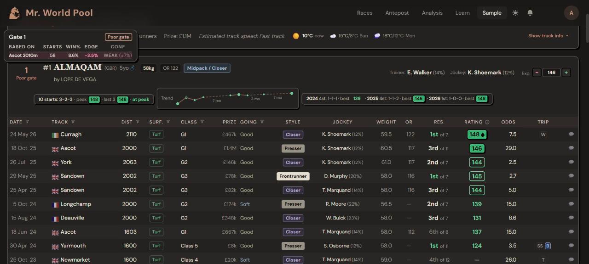Click jockey S. Osborne in Yarmouth row

336,246
